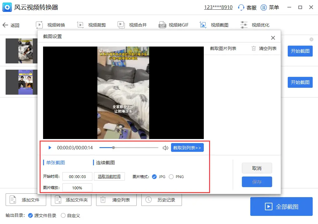The width and height of the screenshot is (318, 224).
Task: Click the video progress slider handle
Action: [x=113, y=148]
